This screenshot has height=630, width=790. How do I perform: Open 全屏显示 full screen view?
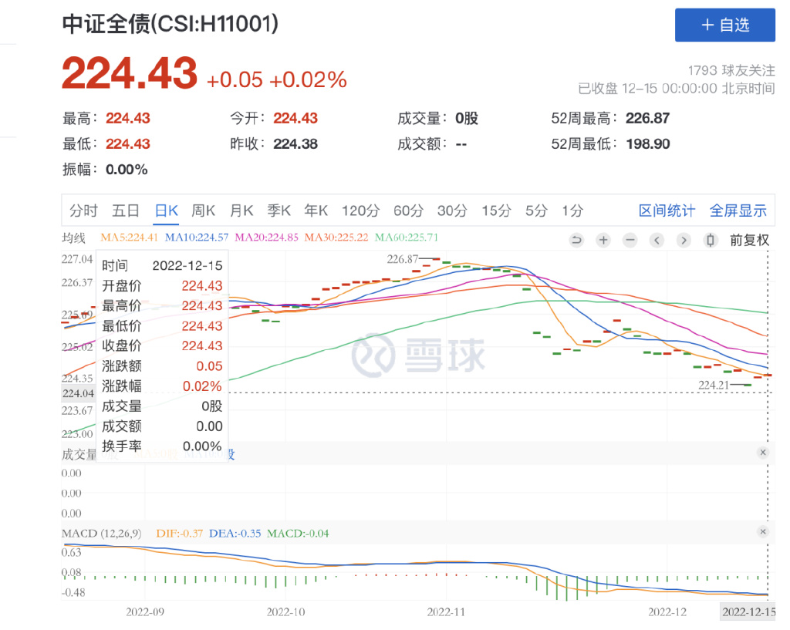point(738,210)
